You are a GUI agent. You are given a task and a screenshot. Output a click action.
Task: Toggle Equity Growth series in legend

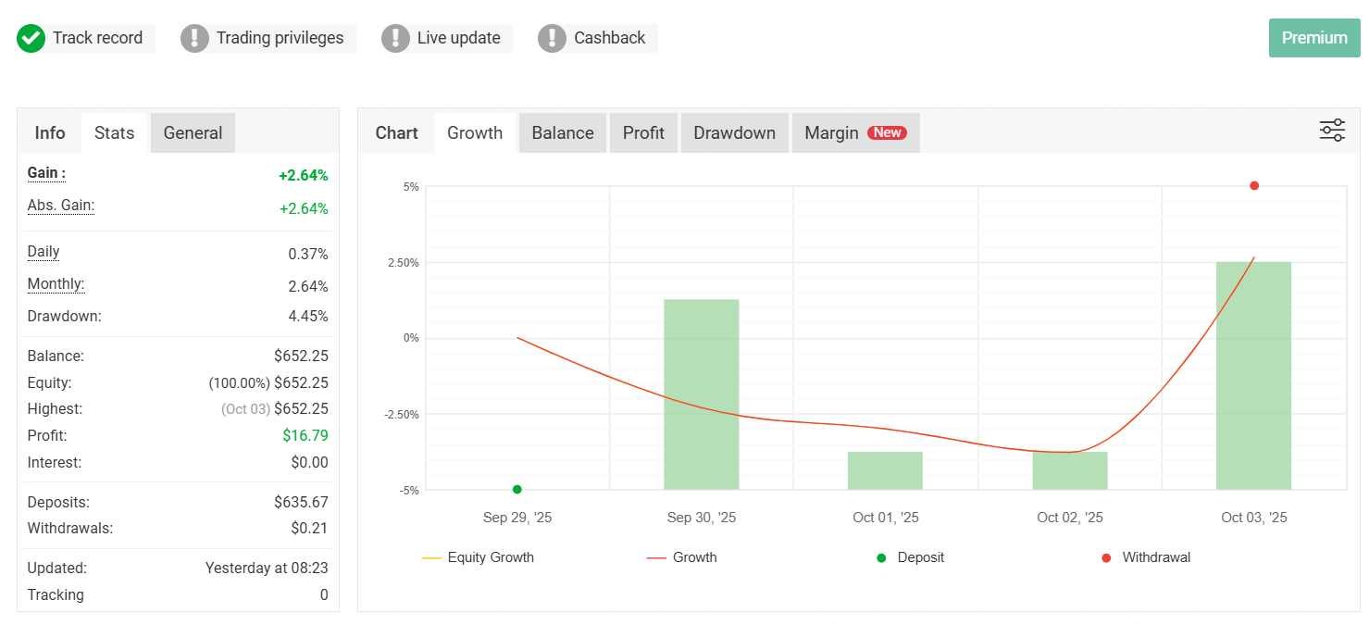(x=479, y=557)
